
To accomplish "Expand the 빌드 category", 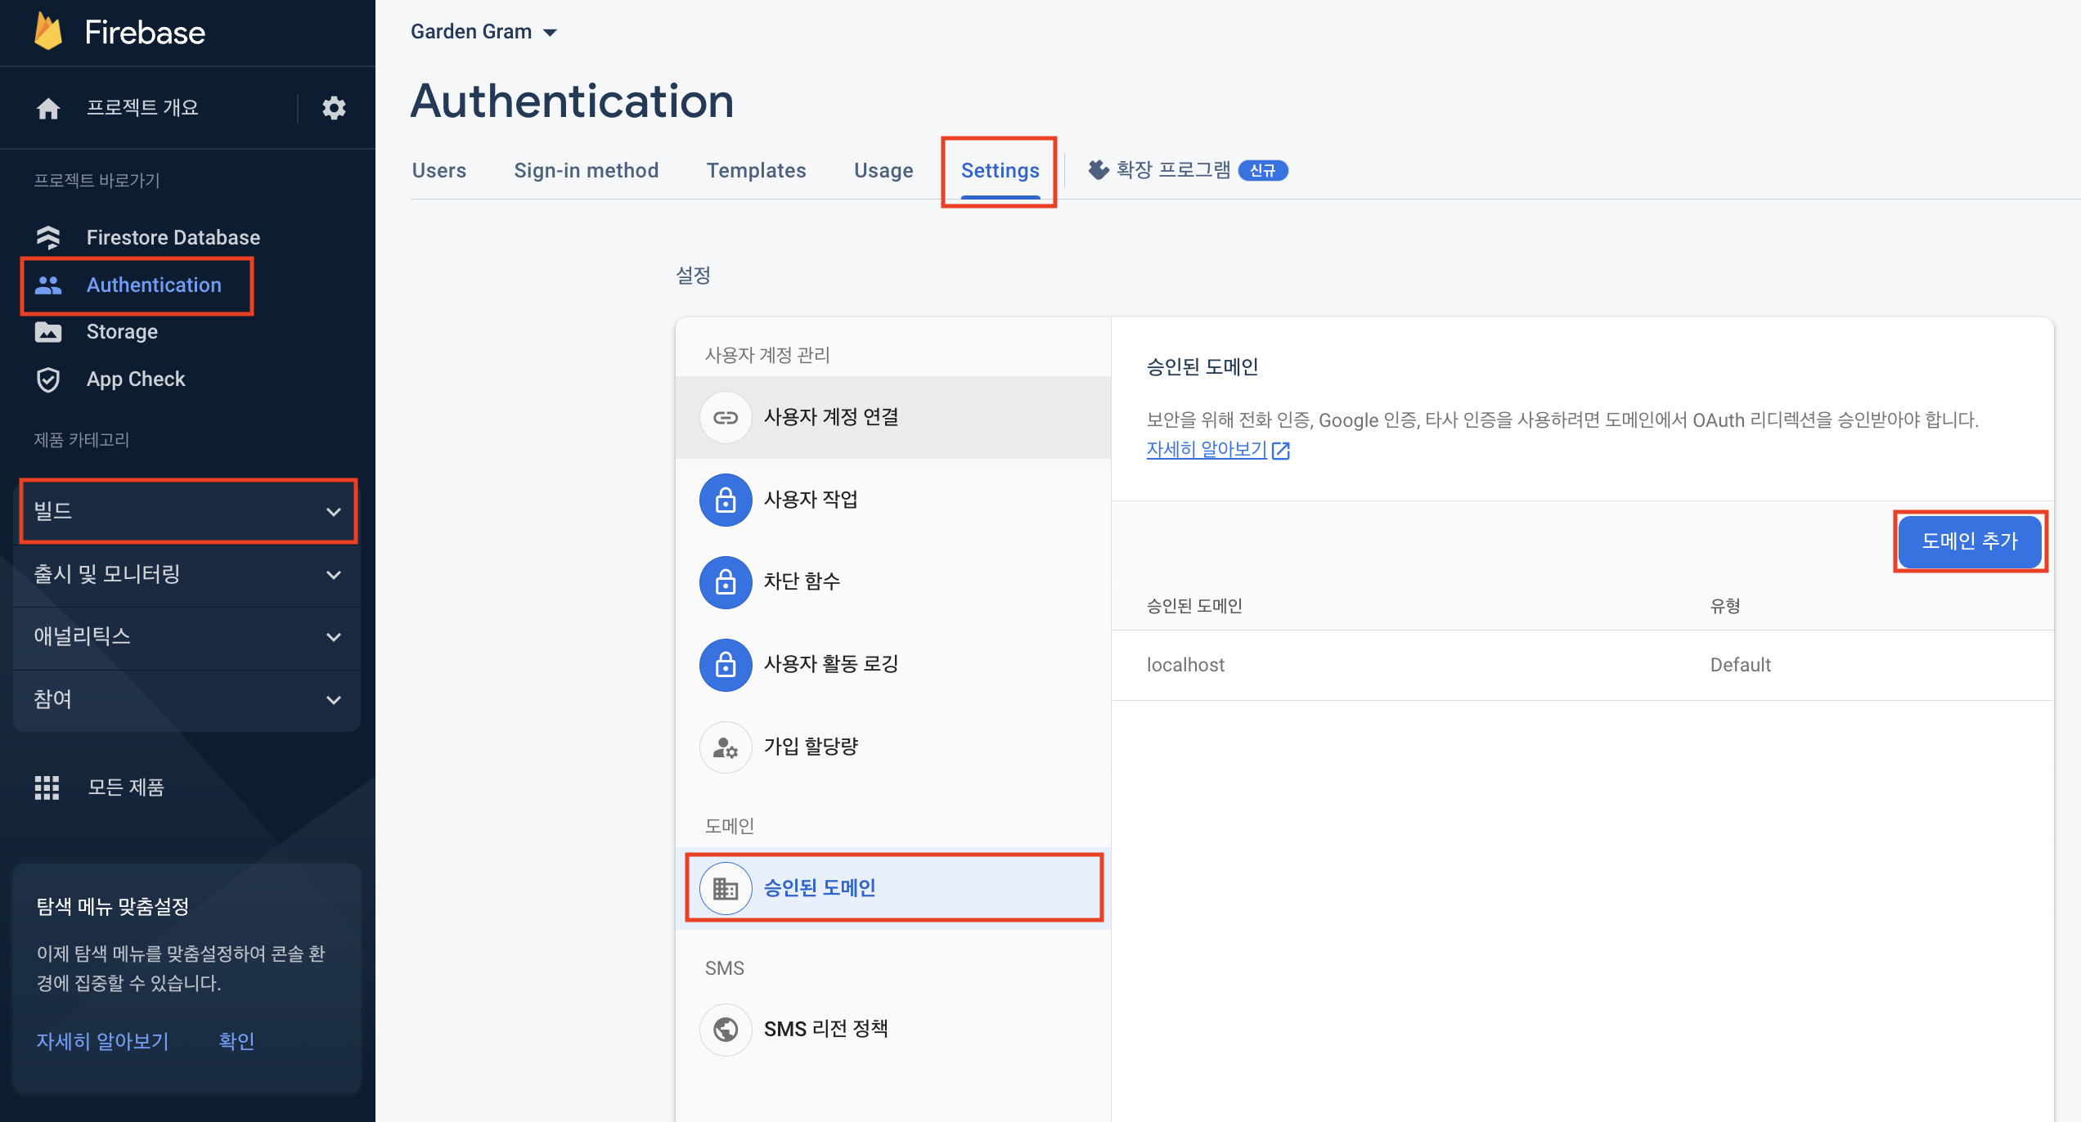I will click(188, 511).
